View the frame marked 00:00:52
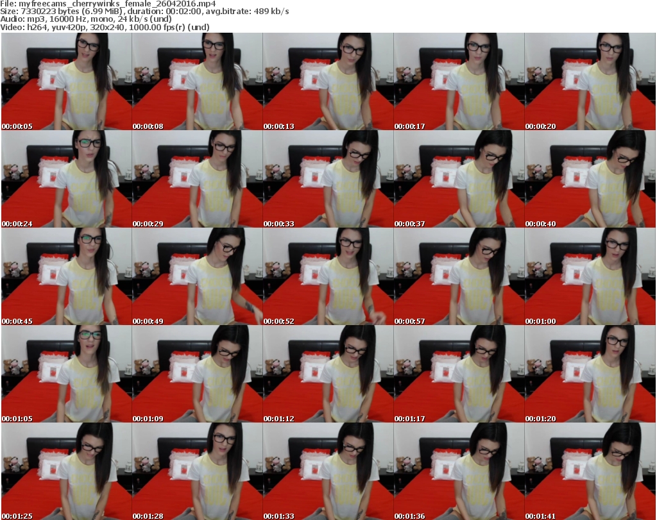Viewport: 657px width, 520px height. coord(328,277)
